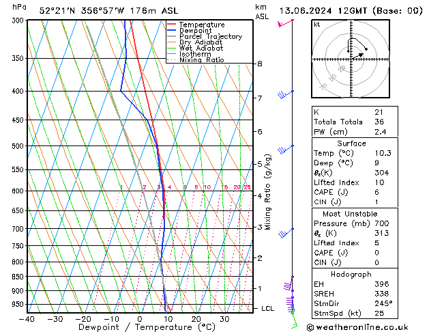Click the hodograph plot panel
Image resolution: width=429 pixels, height=332 pixels.
351,59
